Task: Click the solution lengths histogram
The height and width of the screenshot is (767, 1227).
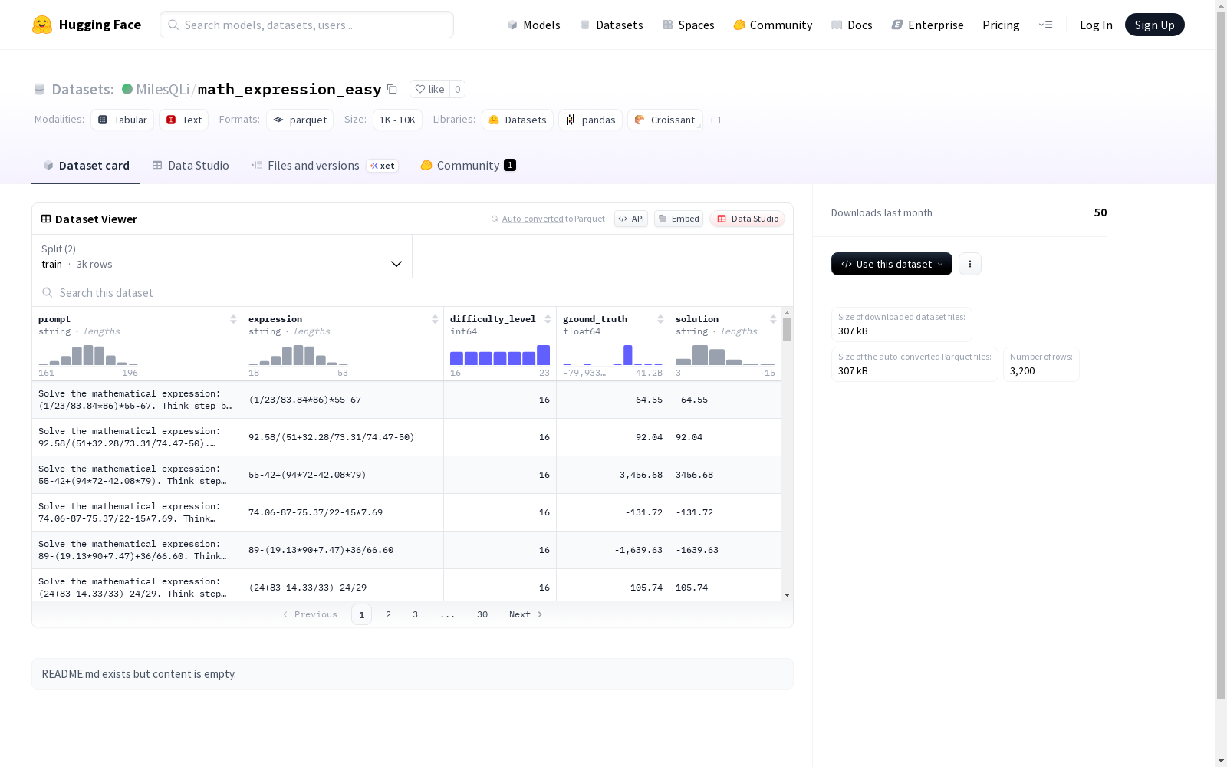Action: coord(725,355)
